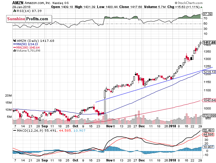Click the Sep label on the price chart date axis

(x=45, y=126)
